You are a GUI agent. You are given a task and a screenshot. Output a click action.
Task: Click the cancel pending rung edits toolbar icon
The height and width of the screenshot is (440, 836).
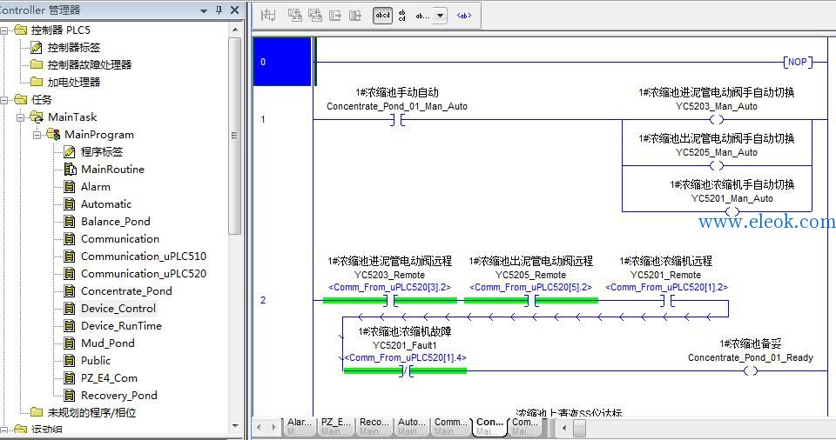point(315,15)
